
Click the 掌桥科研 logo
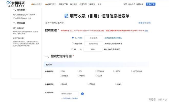[16, 4]
